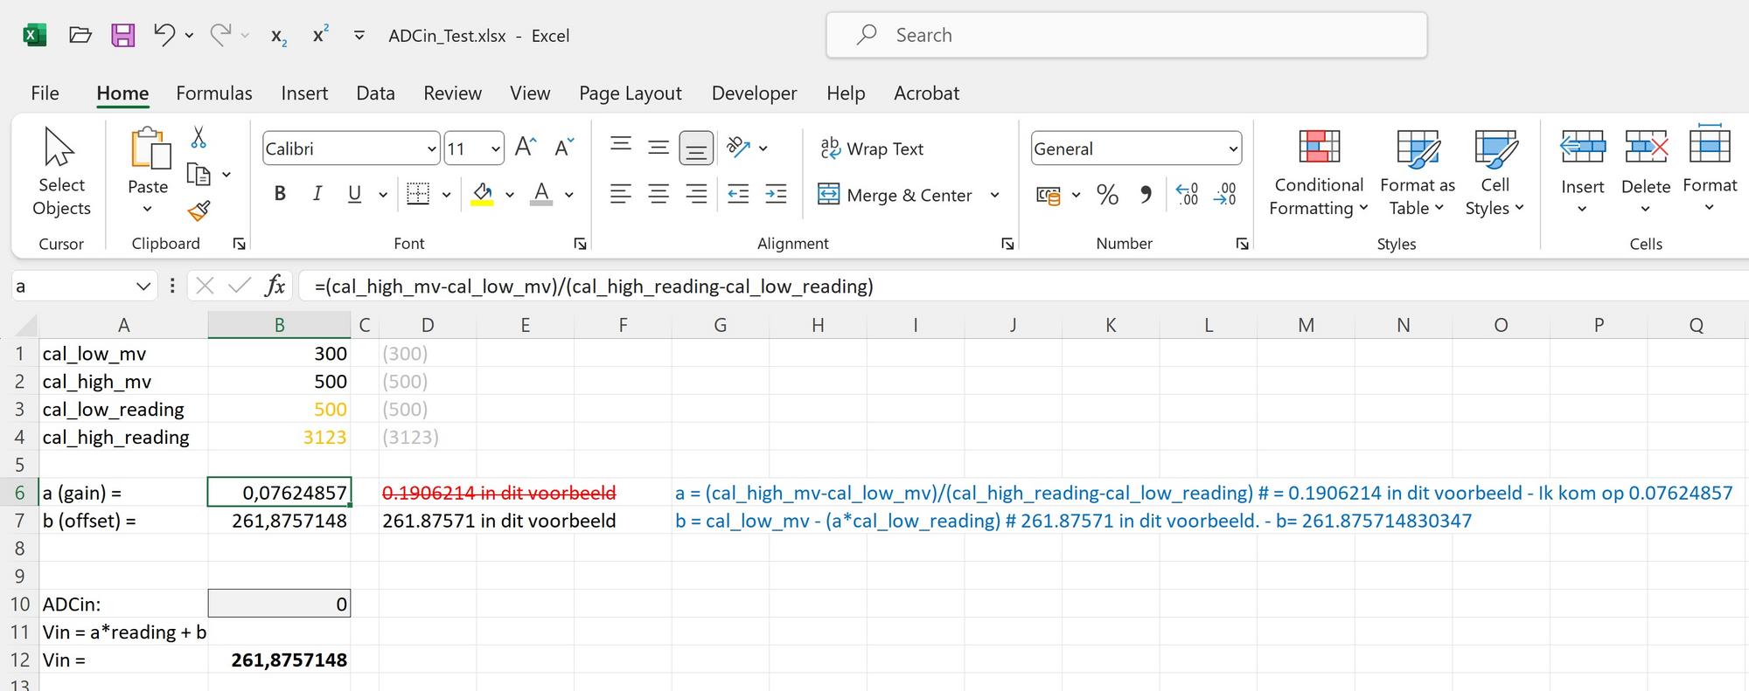Apply Comma Style number format

(1146, 195)
